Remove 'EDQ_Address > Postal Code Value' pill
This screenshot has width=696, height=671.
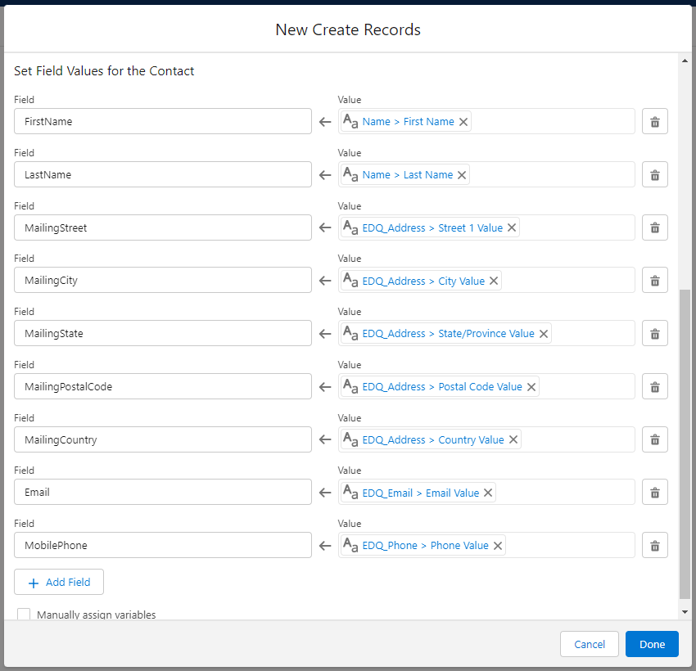(x=531, y=387)
